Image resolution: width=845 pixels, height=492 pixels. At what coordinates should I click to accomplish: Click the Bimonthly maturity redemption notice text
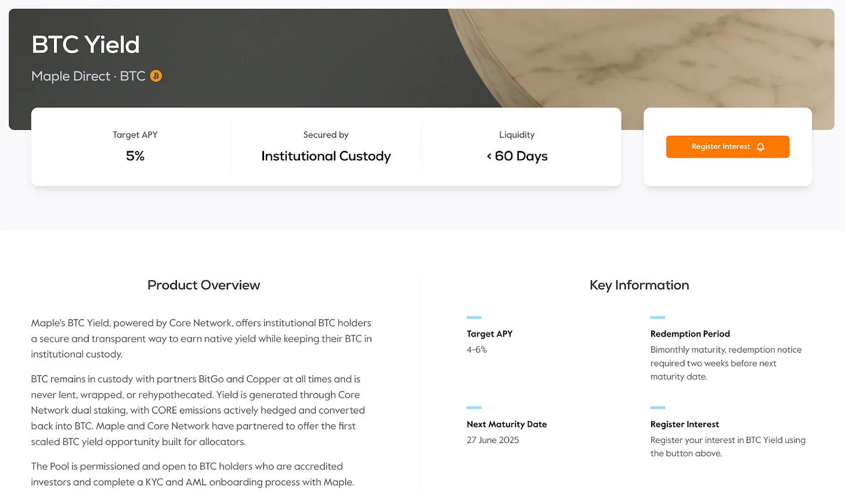[x=725, y=363]
